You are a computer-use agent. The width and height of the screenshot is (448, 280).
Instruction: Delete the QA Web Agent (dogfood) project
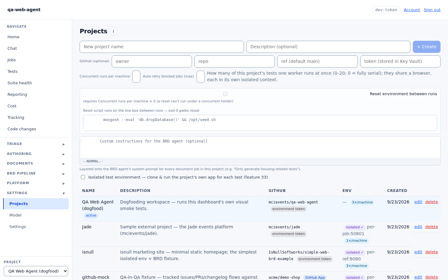[432, 202]
